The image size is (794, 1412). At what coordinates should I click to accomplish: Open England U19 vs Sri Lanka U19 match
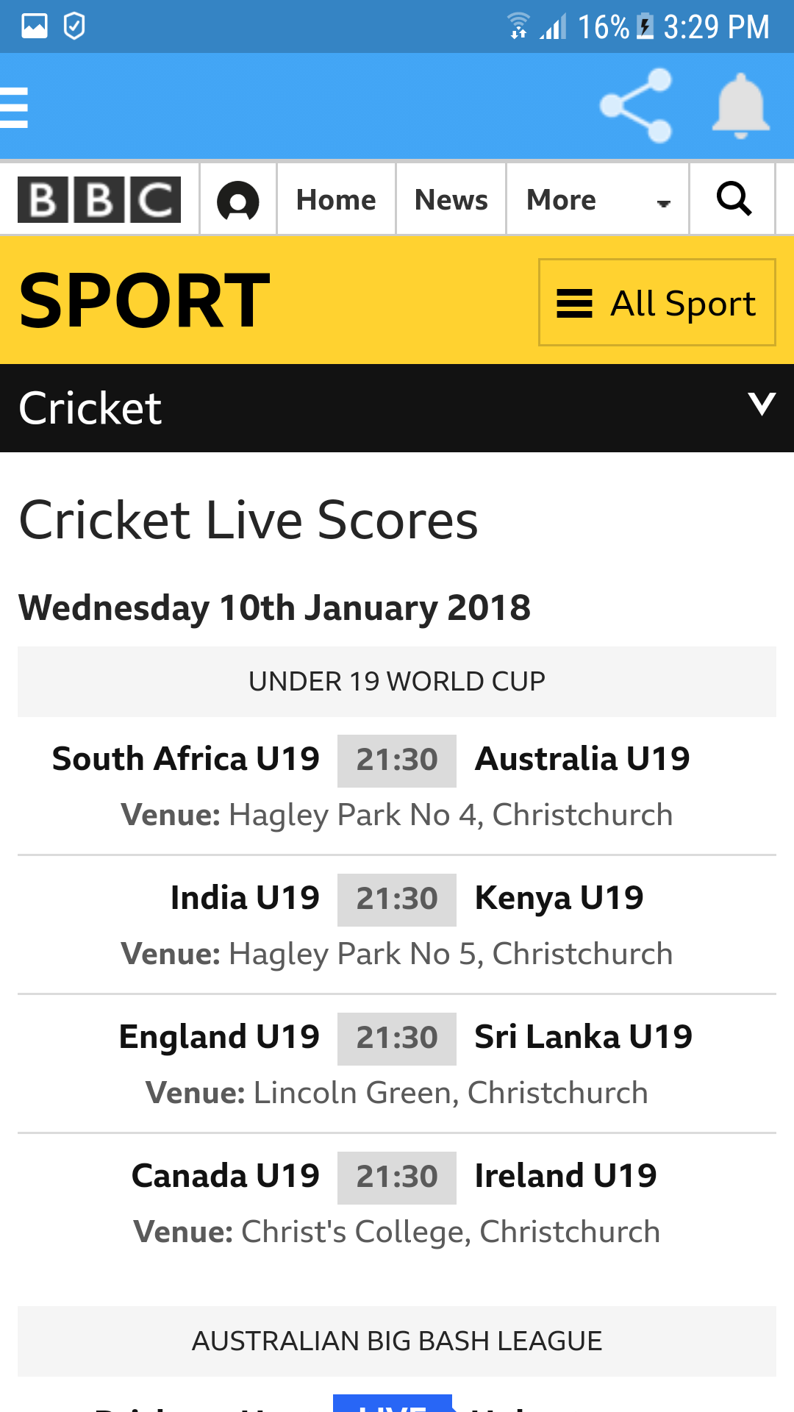tap(397, 1039)
